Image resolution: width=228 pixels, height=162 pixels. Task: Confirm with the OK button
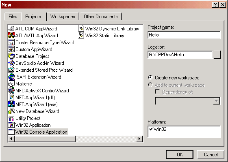click(180, 155)
